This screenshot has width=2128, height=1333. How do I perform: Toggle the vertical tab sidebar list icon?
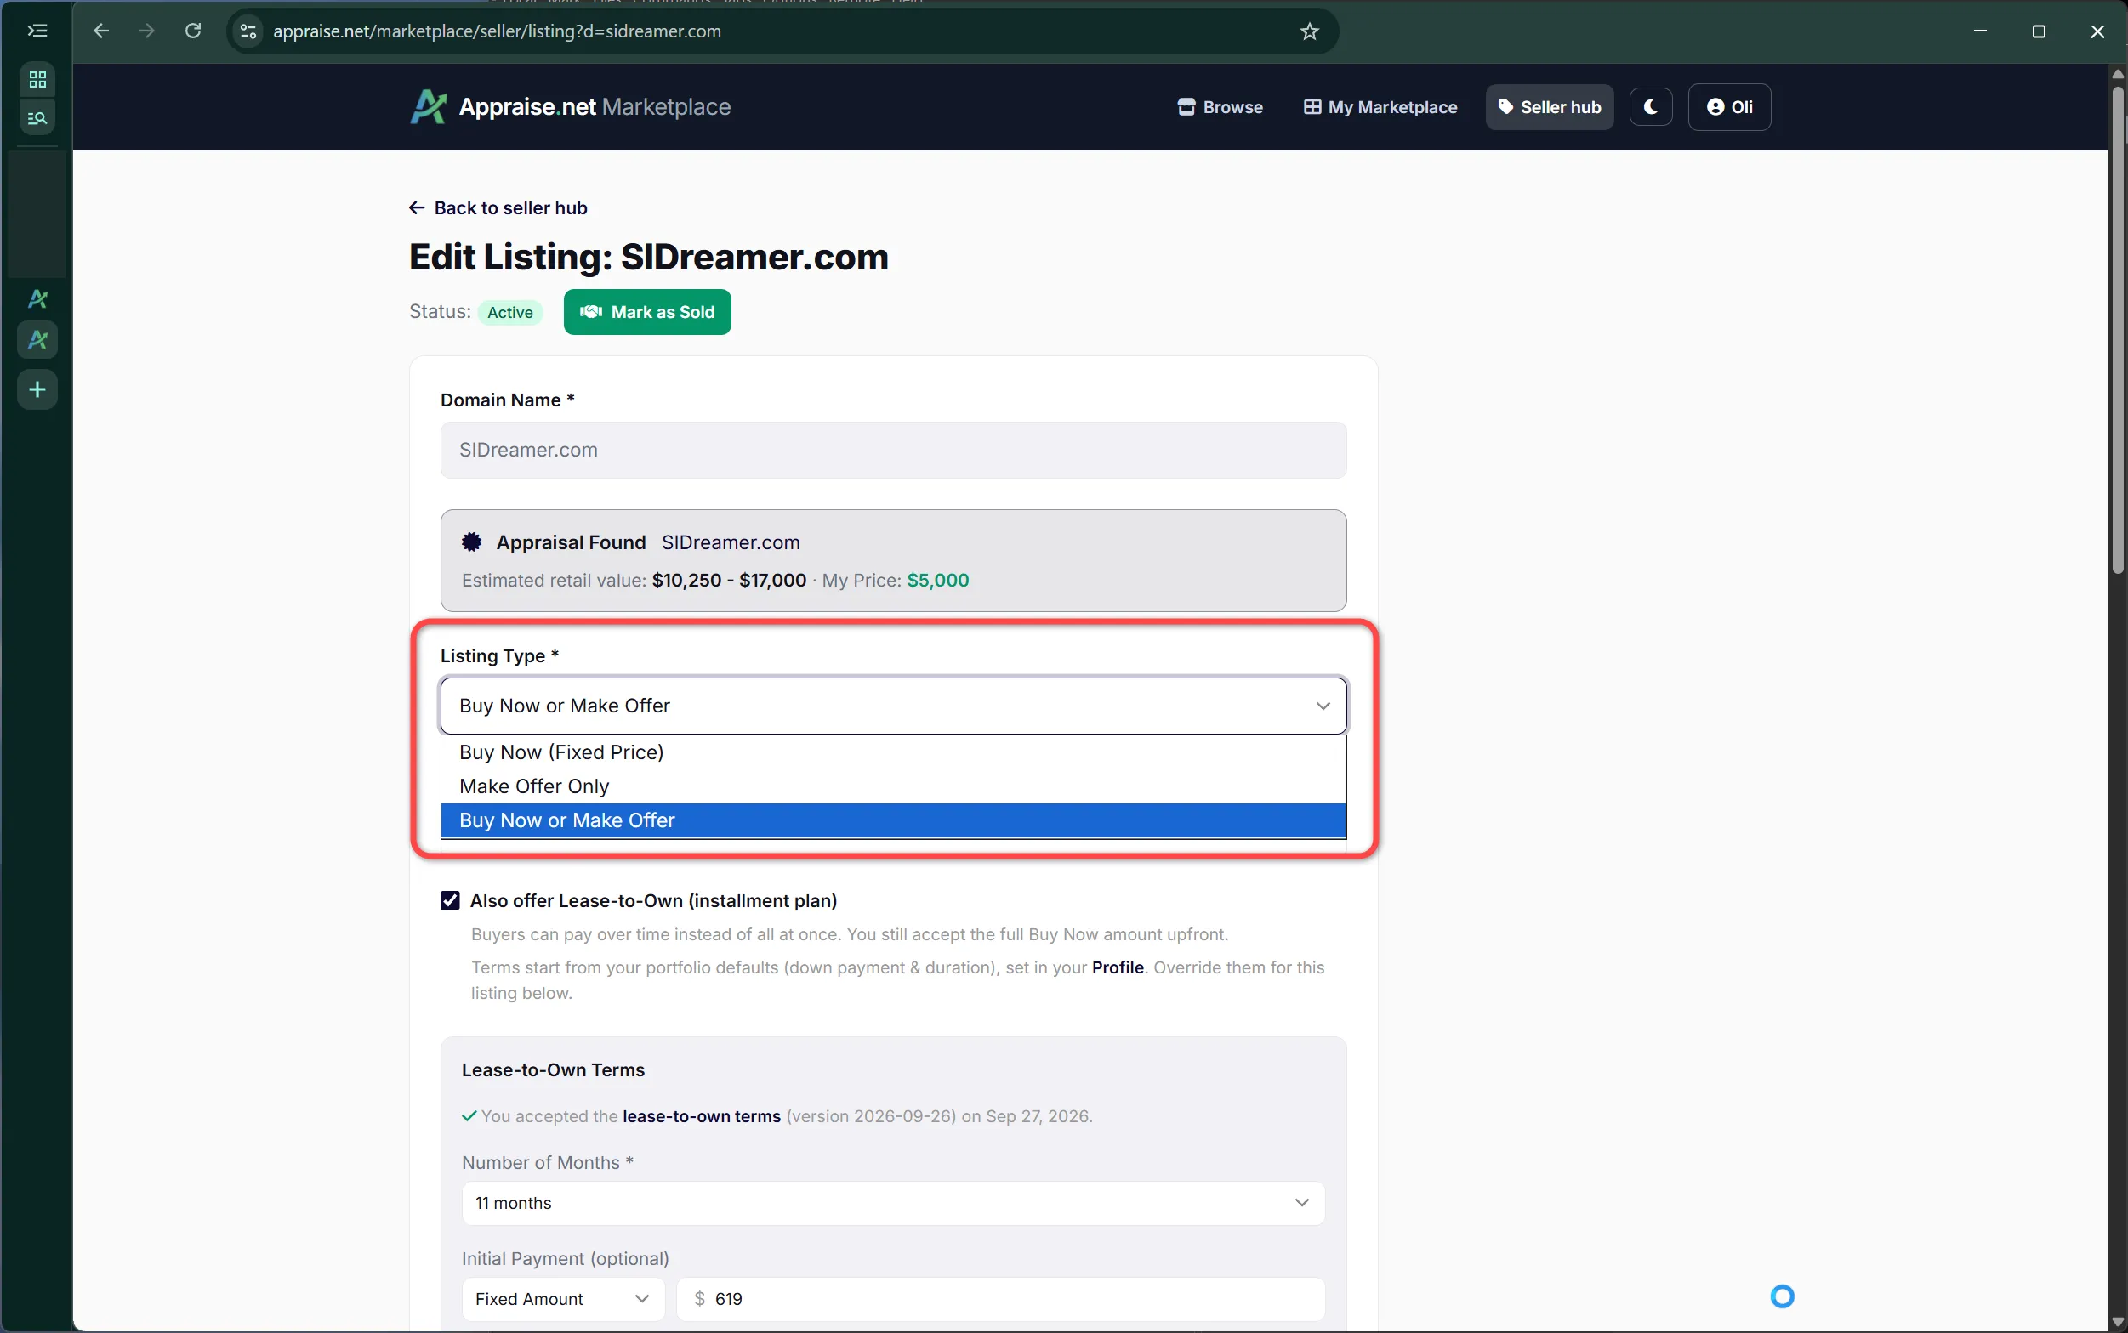(37, 31)
